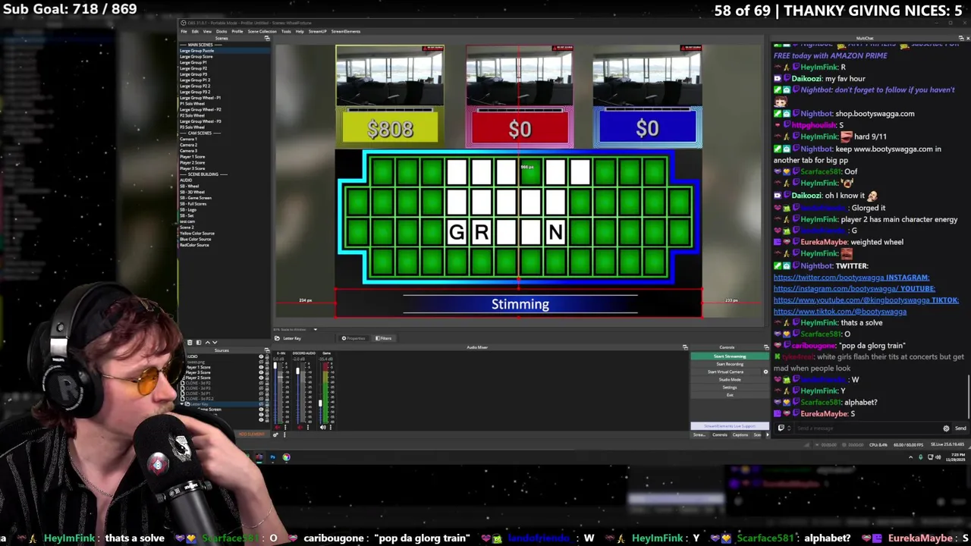Unmute the DISCORD AUDIO channel
This screenshot has width=971, height=546.
click(x=300, y=427)
